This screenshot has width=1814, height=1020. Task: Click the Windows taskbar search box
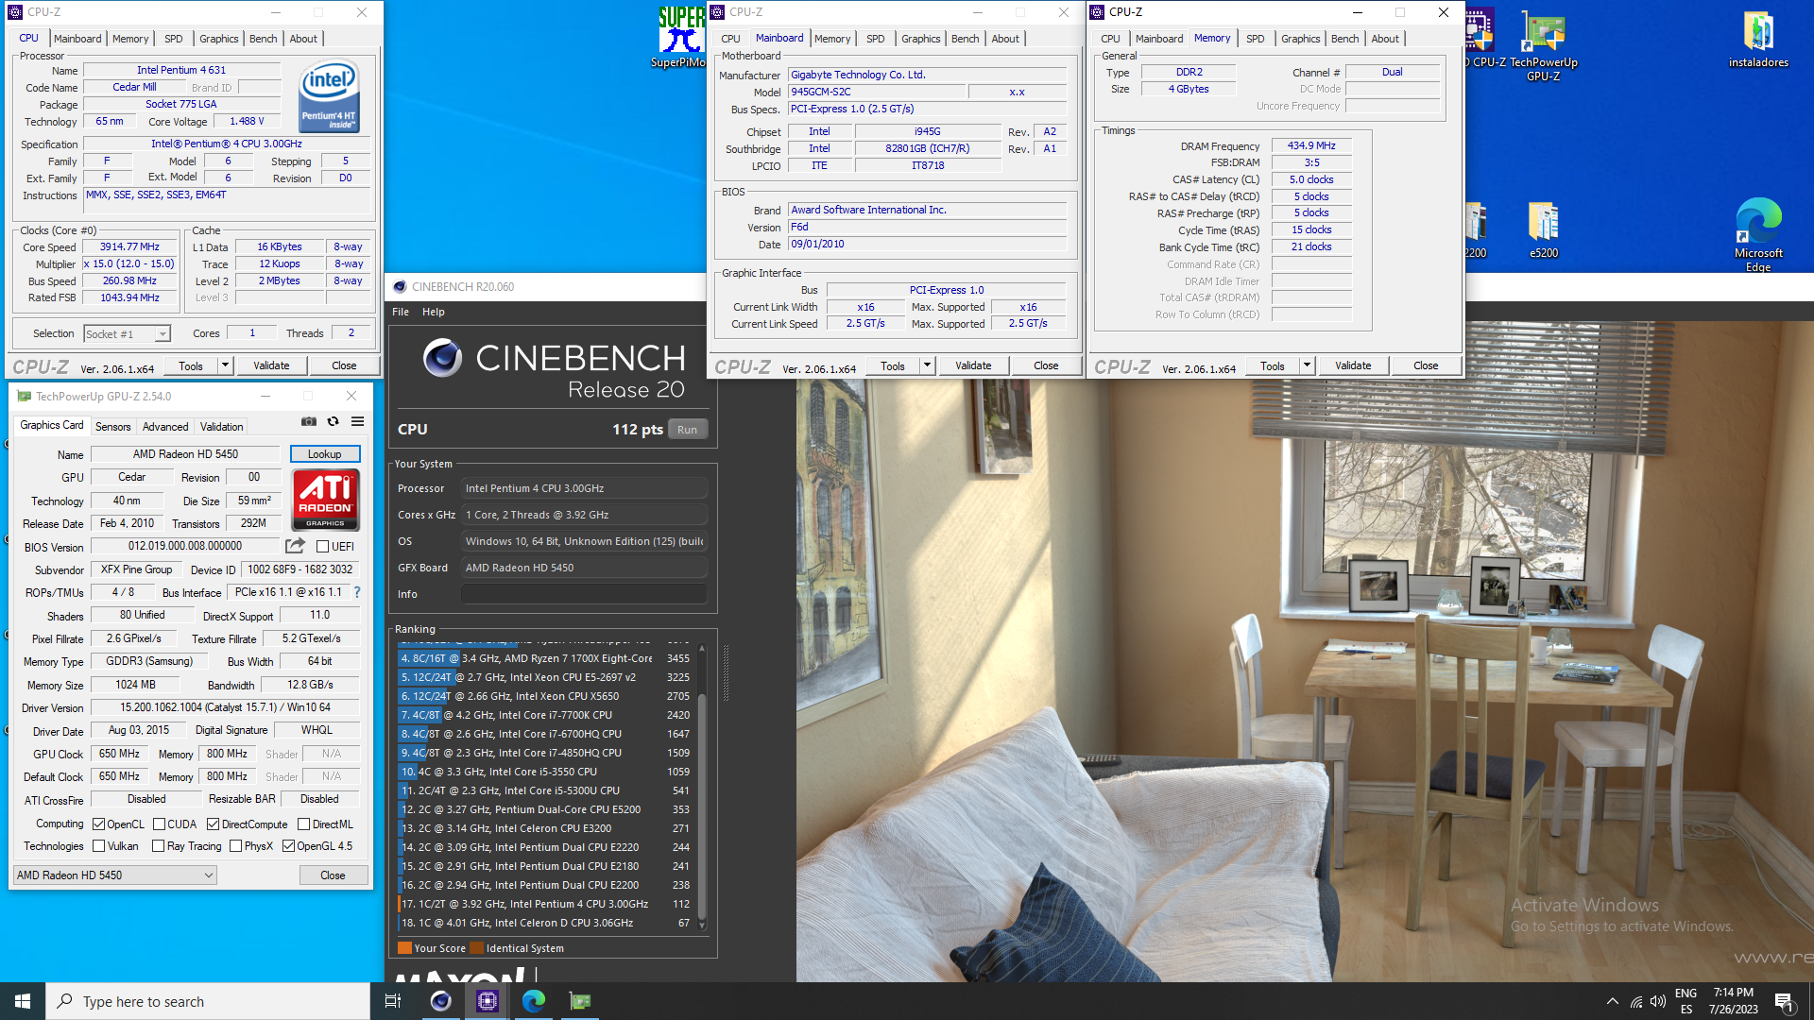pos(208,1001)
